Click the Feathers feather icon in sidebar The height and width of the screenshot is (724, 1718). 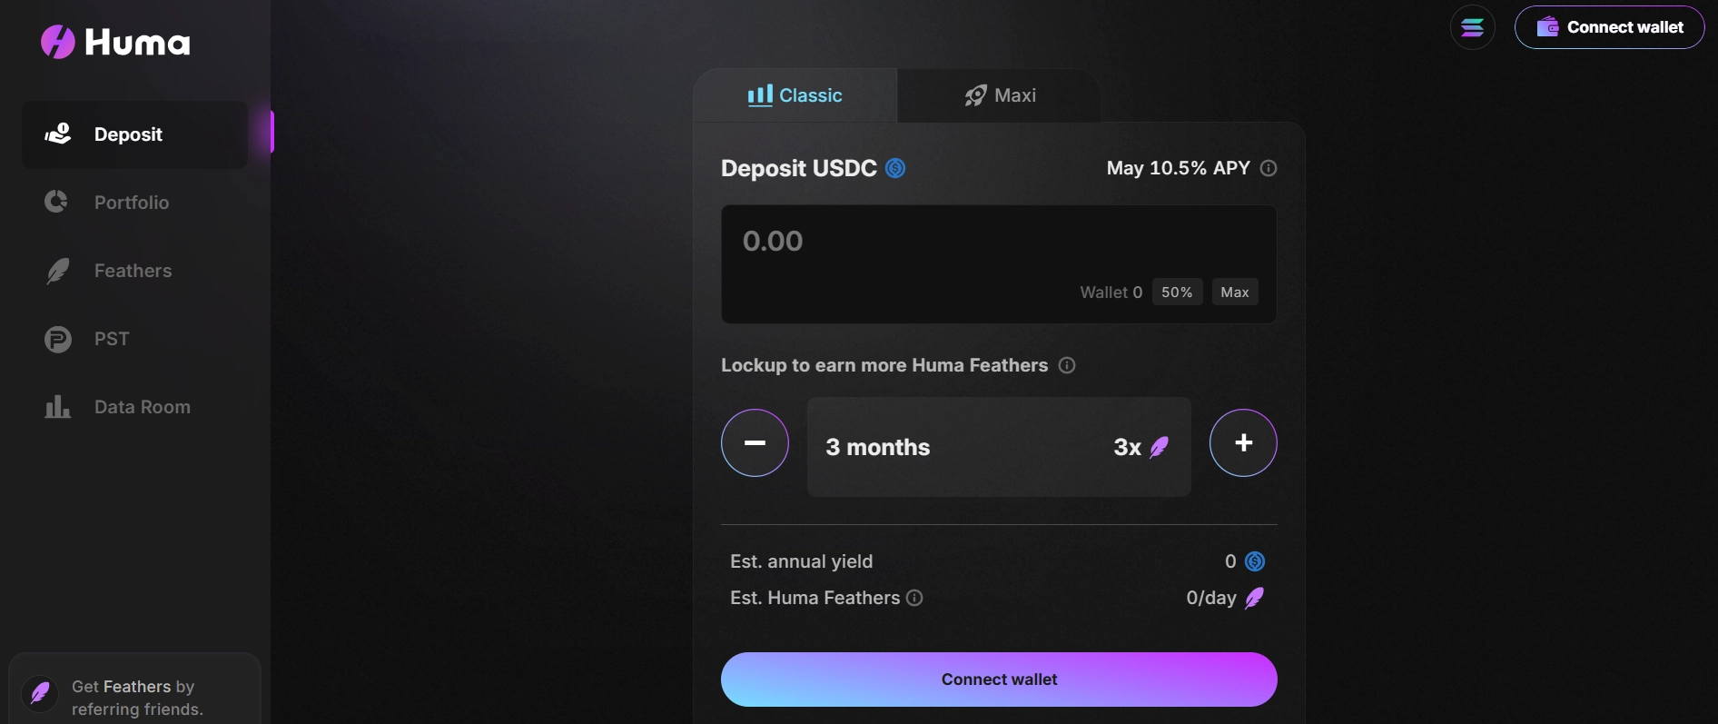pyautogui.click(x=56, y=271)
